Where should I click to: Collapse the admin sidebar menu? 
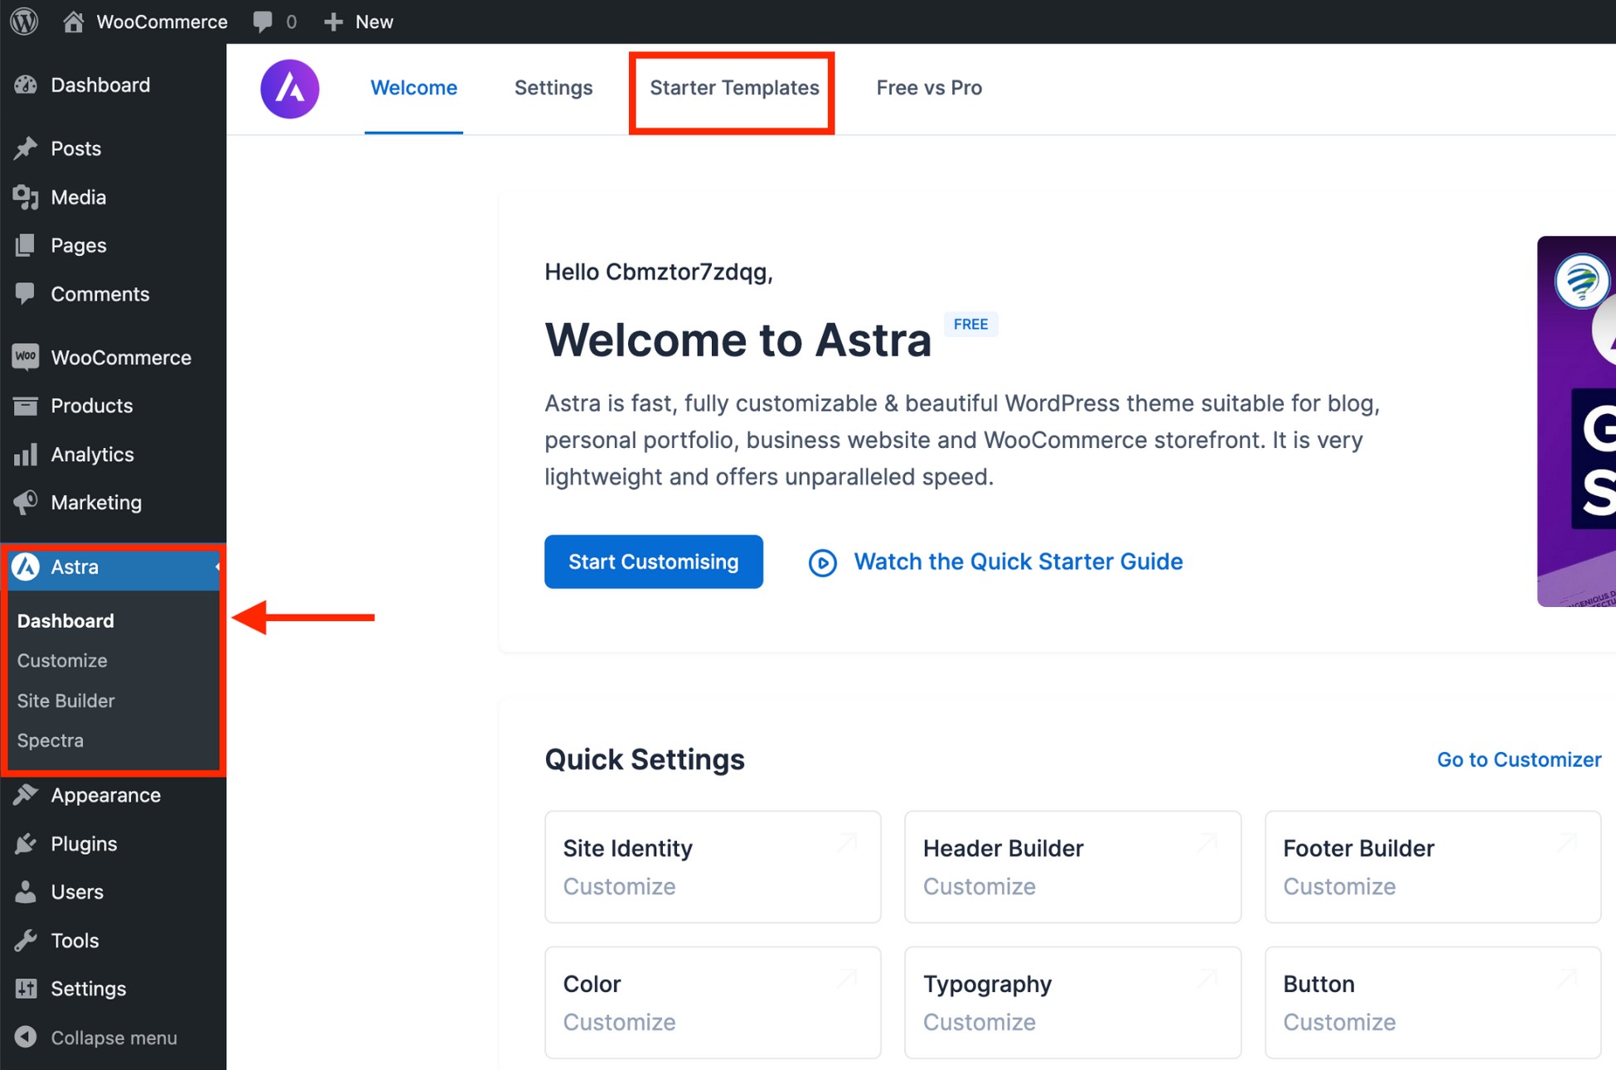pos(113,1038)
